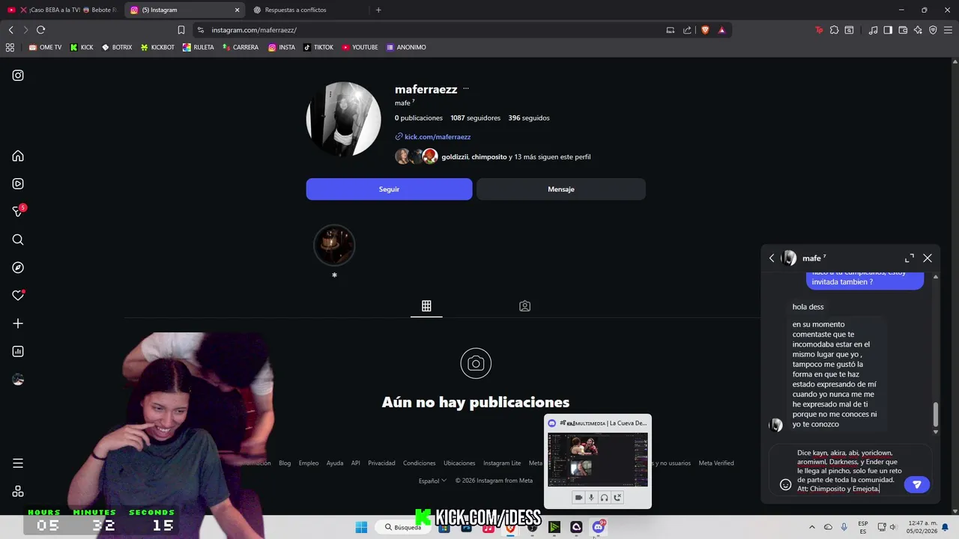The height and width of the screenshot is (539, 959).
Task: Open the kick.com/maferraezz link
Action: [x=438, y=137]
